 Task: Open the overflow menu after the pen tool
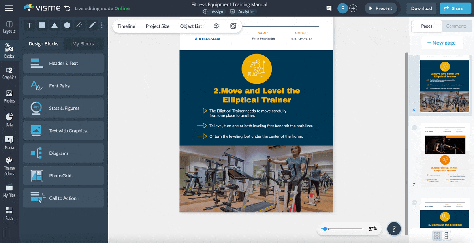[102, 25]
